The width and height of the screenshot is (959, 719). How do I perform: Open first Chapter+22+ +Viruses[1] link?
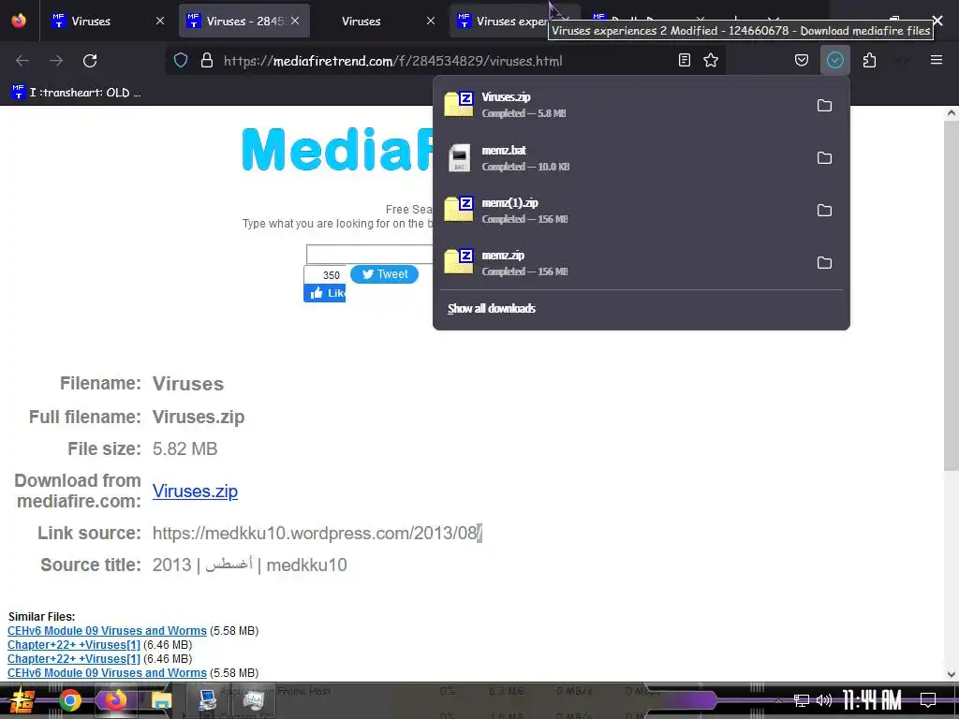[74, 644]
